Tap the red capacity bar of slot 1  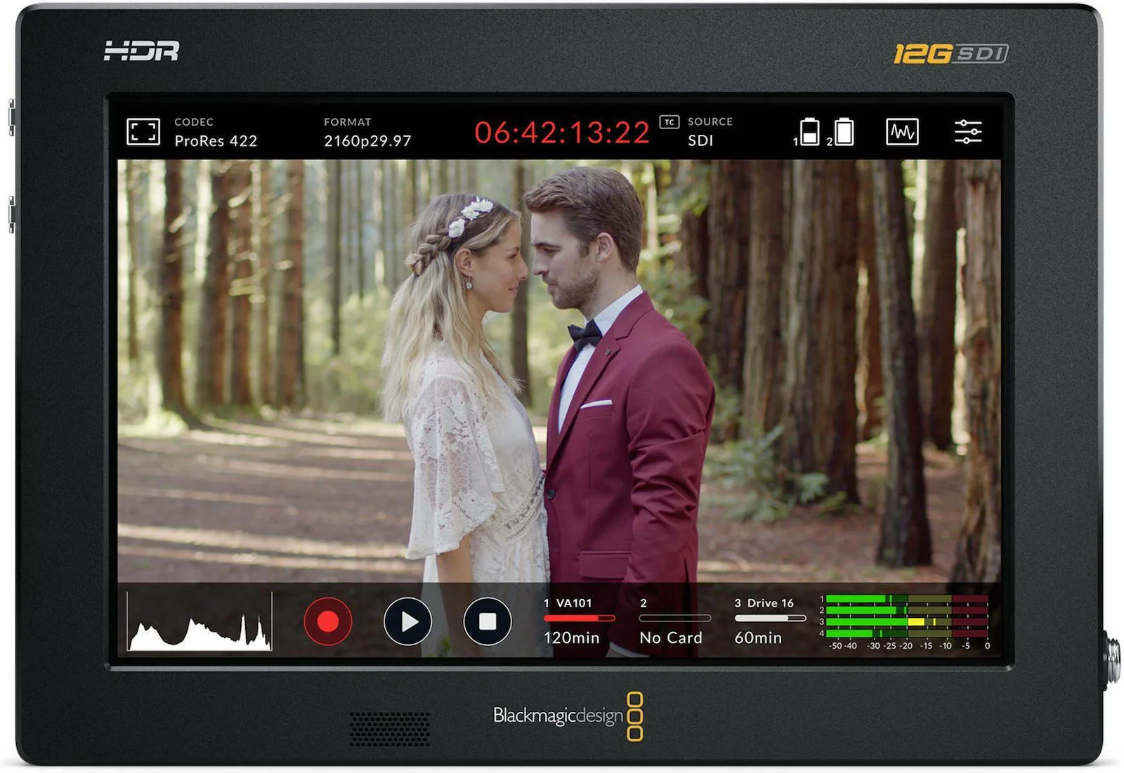[579, 619]
